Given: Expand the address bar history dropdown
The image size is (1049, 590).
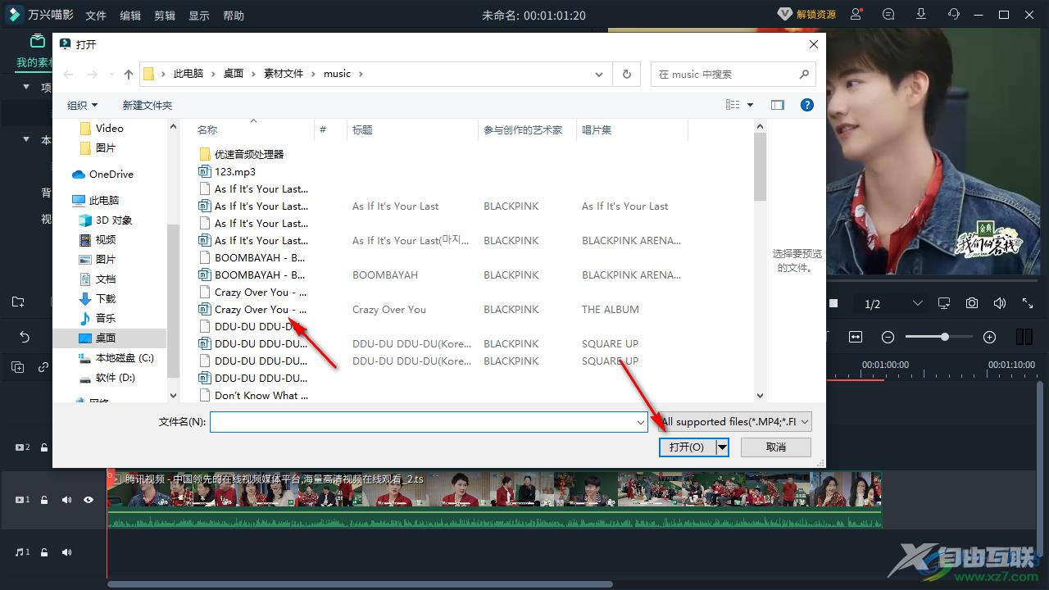Looking at the screenshot, I should point(599,74).
